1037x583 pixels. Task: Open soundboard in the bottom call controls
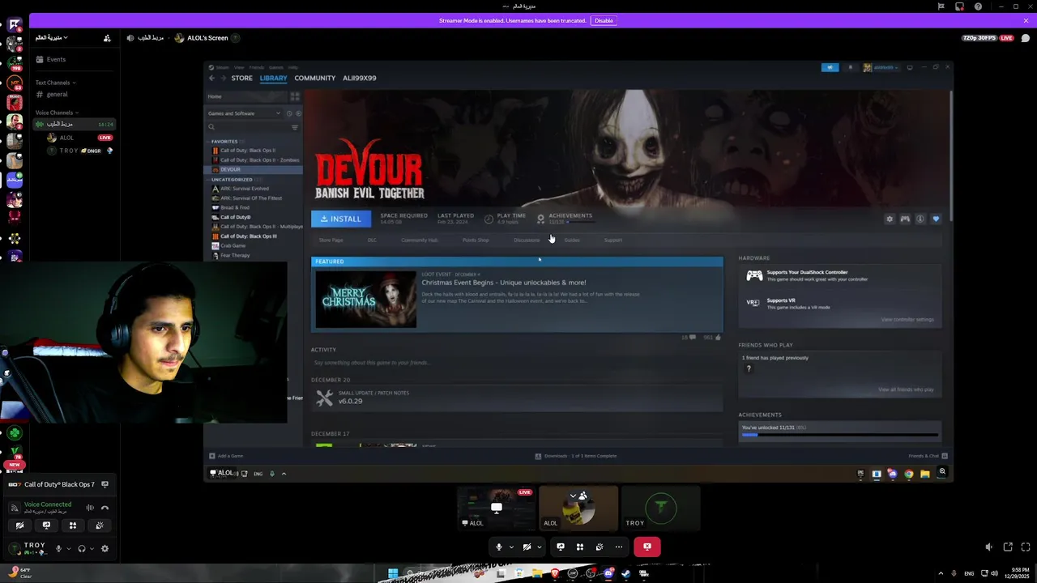(x=599, y=547)
